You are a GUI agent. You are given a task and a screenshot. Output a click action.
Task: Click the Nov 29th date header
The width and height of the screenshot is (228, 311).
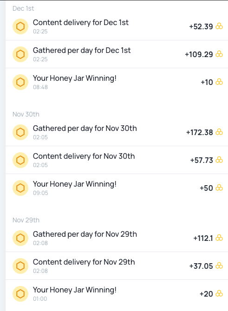pos(26,220)
